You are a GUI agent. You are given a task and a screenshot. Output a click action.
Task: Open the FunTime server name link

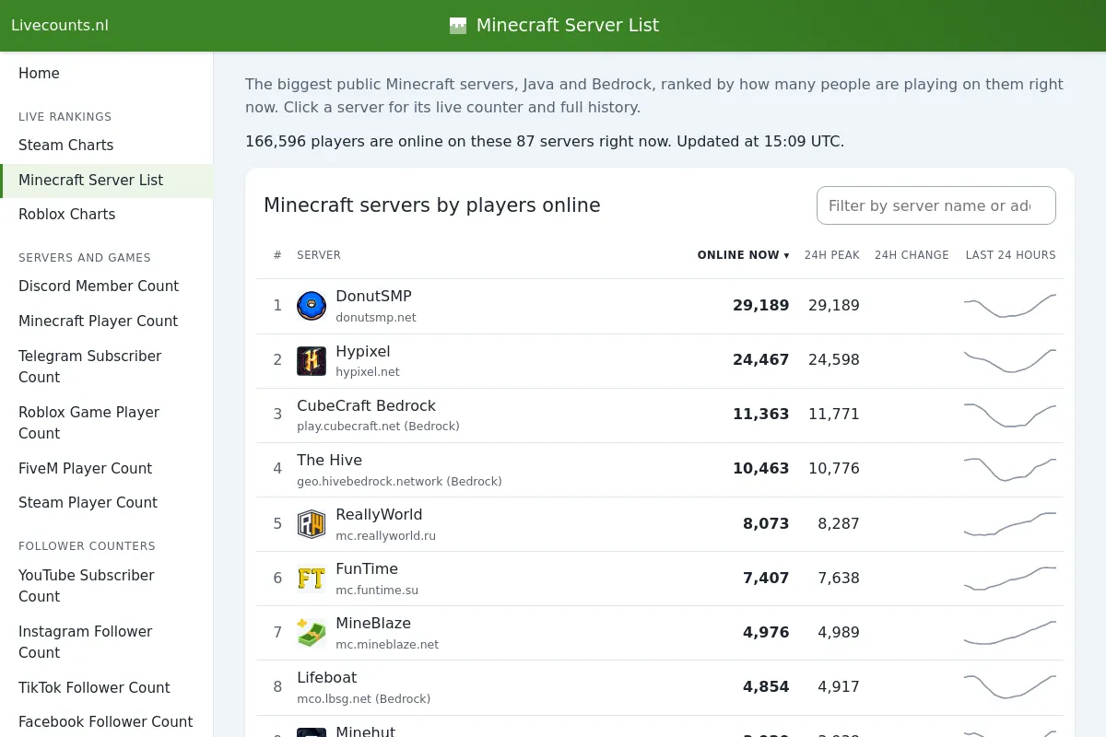[x=367, y=568]
